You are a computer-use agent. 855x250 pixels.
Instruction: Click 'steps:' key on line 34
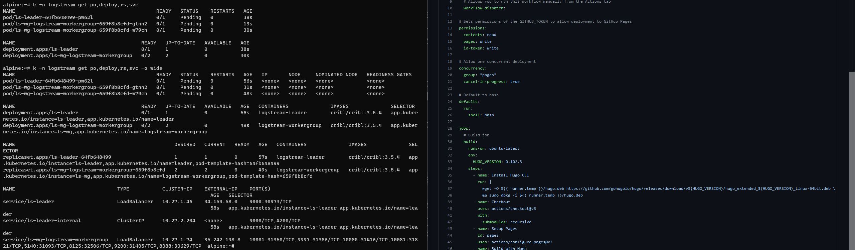pos(475,168)
